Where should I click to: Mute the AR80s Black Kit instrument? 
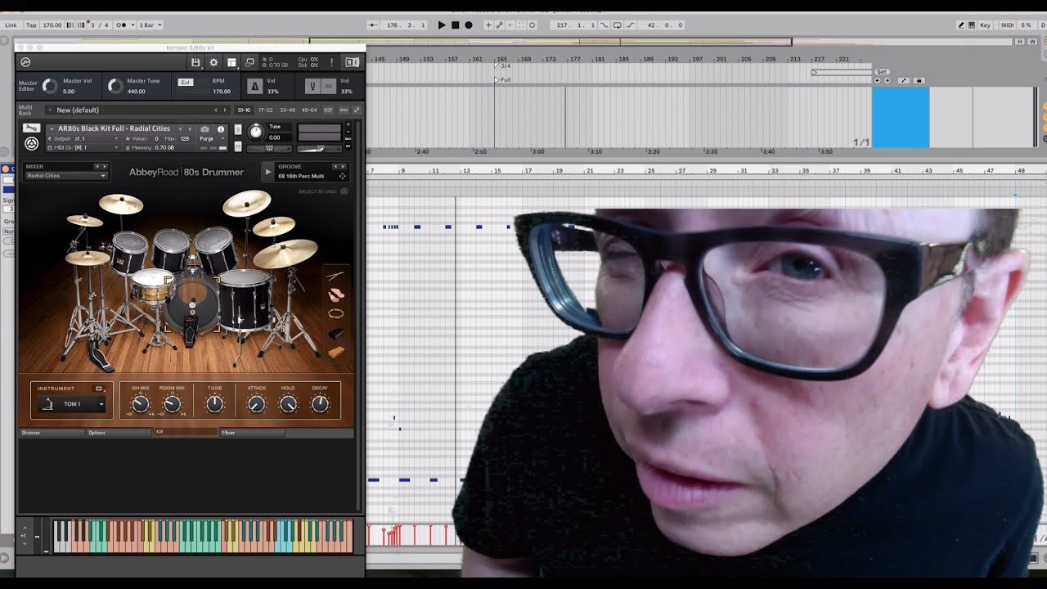(x=238, y=146)
